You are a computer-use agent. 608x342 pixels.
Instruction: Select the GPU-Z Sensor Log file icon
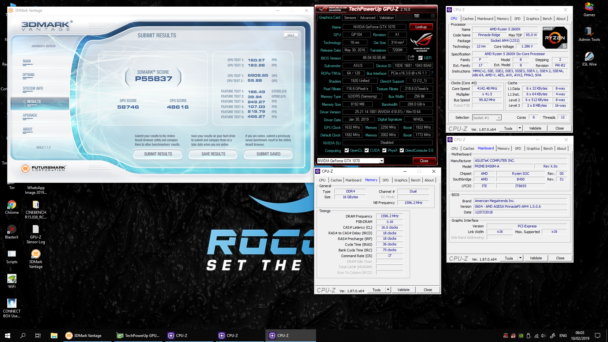[x=36, y=234]
